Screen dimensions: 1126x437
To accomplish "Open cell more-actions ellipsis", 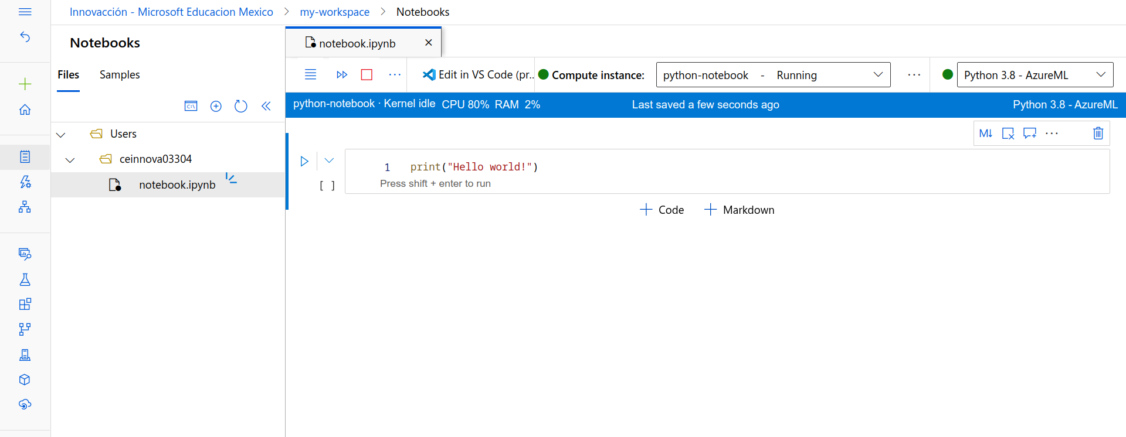I will pyautogui.click(x=1052, y=134).
